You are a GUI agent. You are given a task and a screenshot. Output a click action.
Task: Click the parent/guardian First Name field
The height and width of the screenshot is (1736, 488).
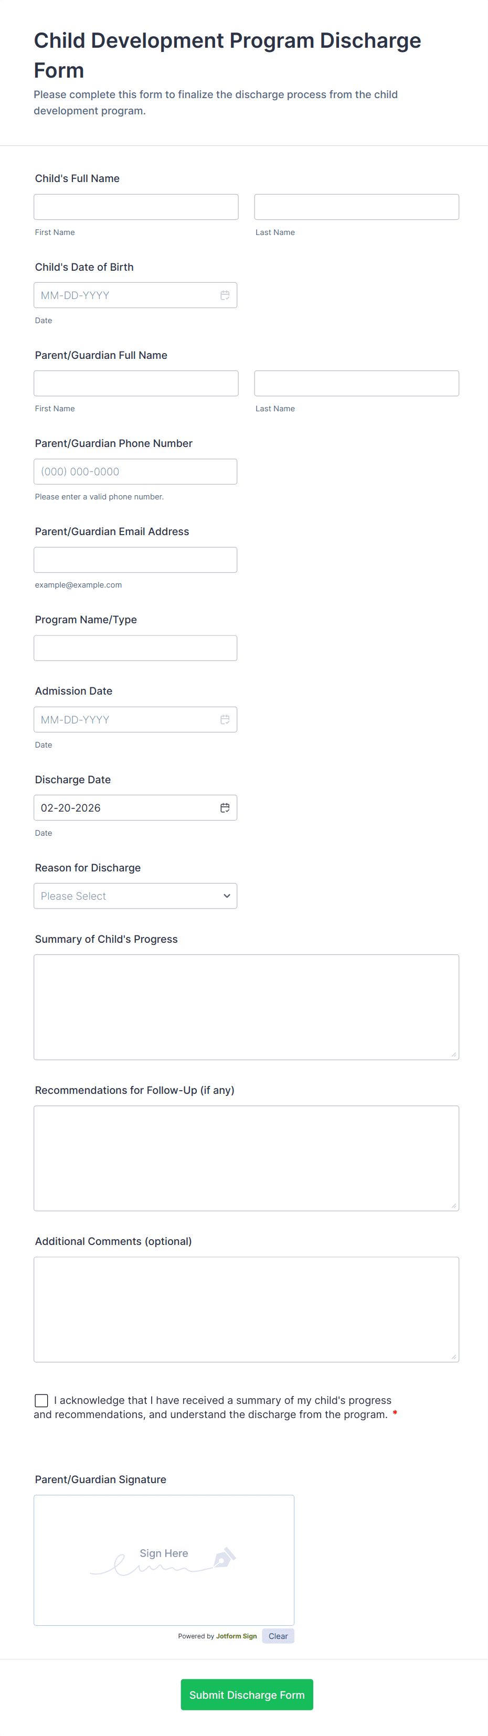coord(136,384)
